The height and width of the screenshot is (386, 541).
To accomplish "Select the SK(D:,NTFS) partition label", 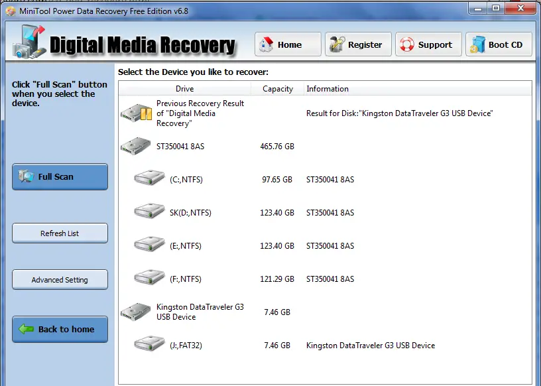I will (x=190, y=213).
